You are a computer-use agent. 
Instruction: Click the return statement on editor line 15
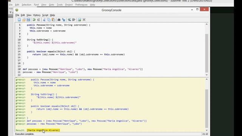pos(78,54)
